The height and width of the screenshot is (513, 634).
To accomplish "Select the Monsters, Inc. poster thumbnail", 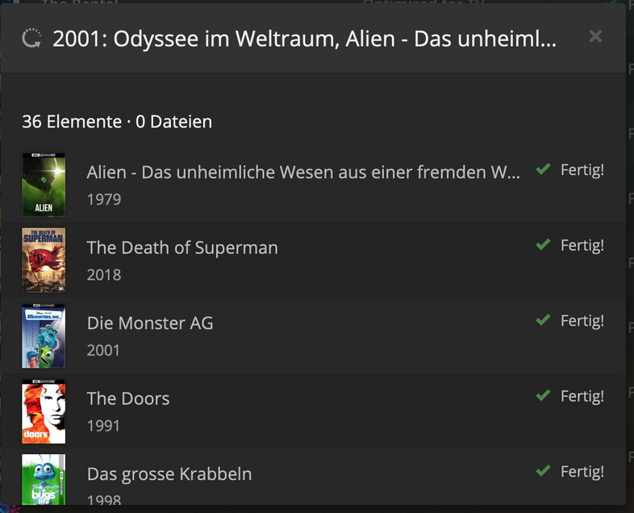I will coord(44,336).
